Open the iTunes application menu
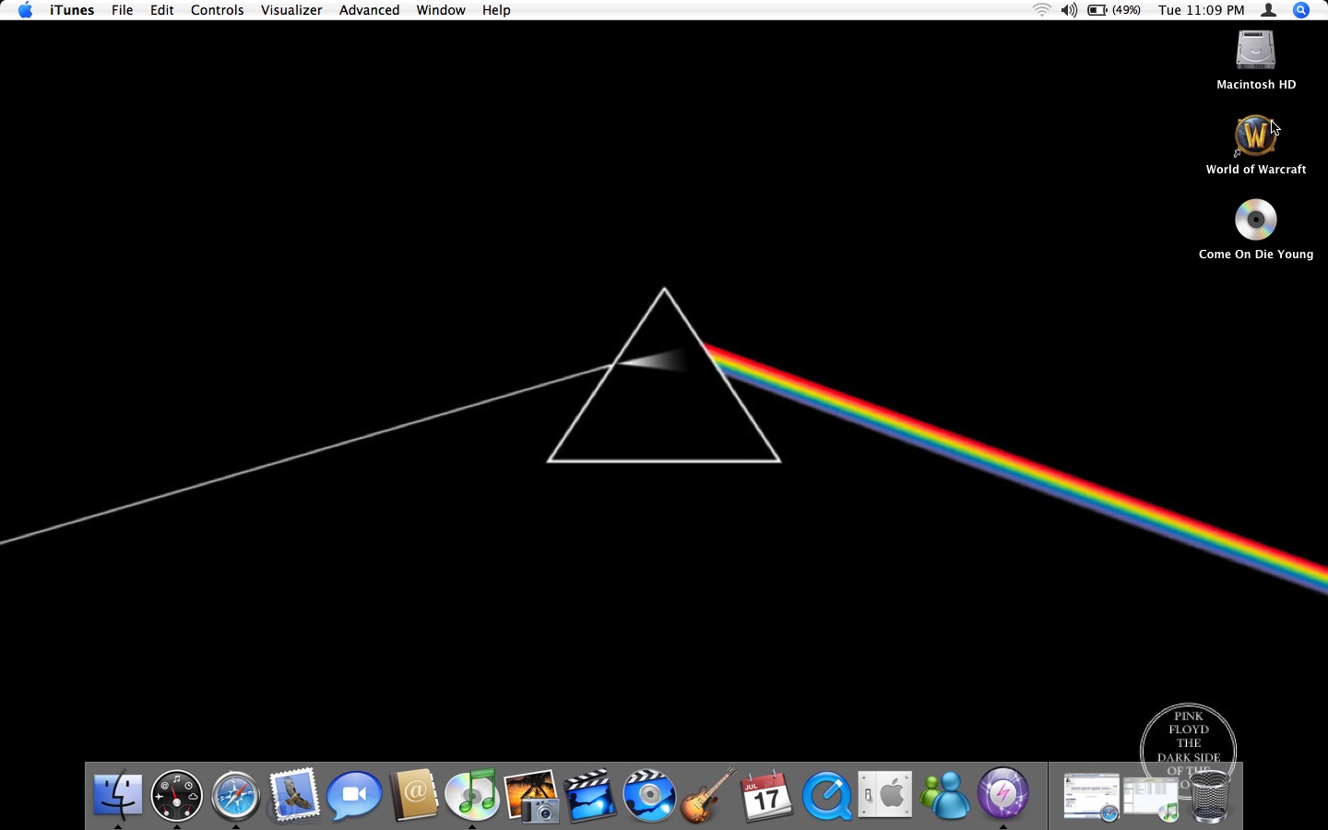The image size is (1328, 830). tap(72, 10)
